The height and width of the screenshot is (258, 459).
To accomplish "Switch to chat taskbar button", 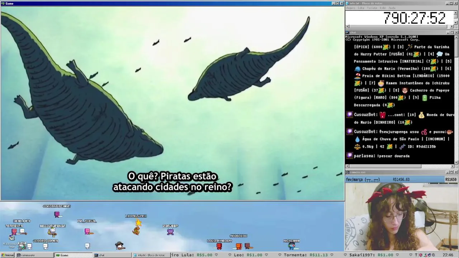I will pos(112,255).
